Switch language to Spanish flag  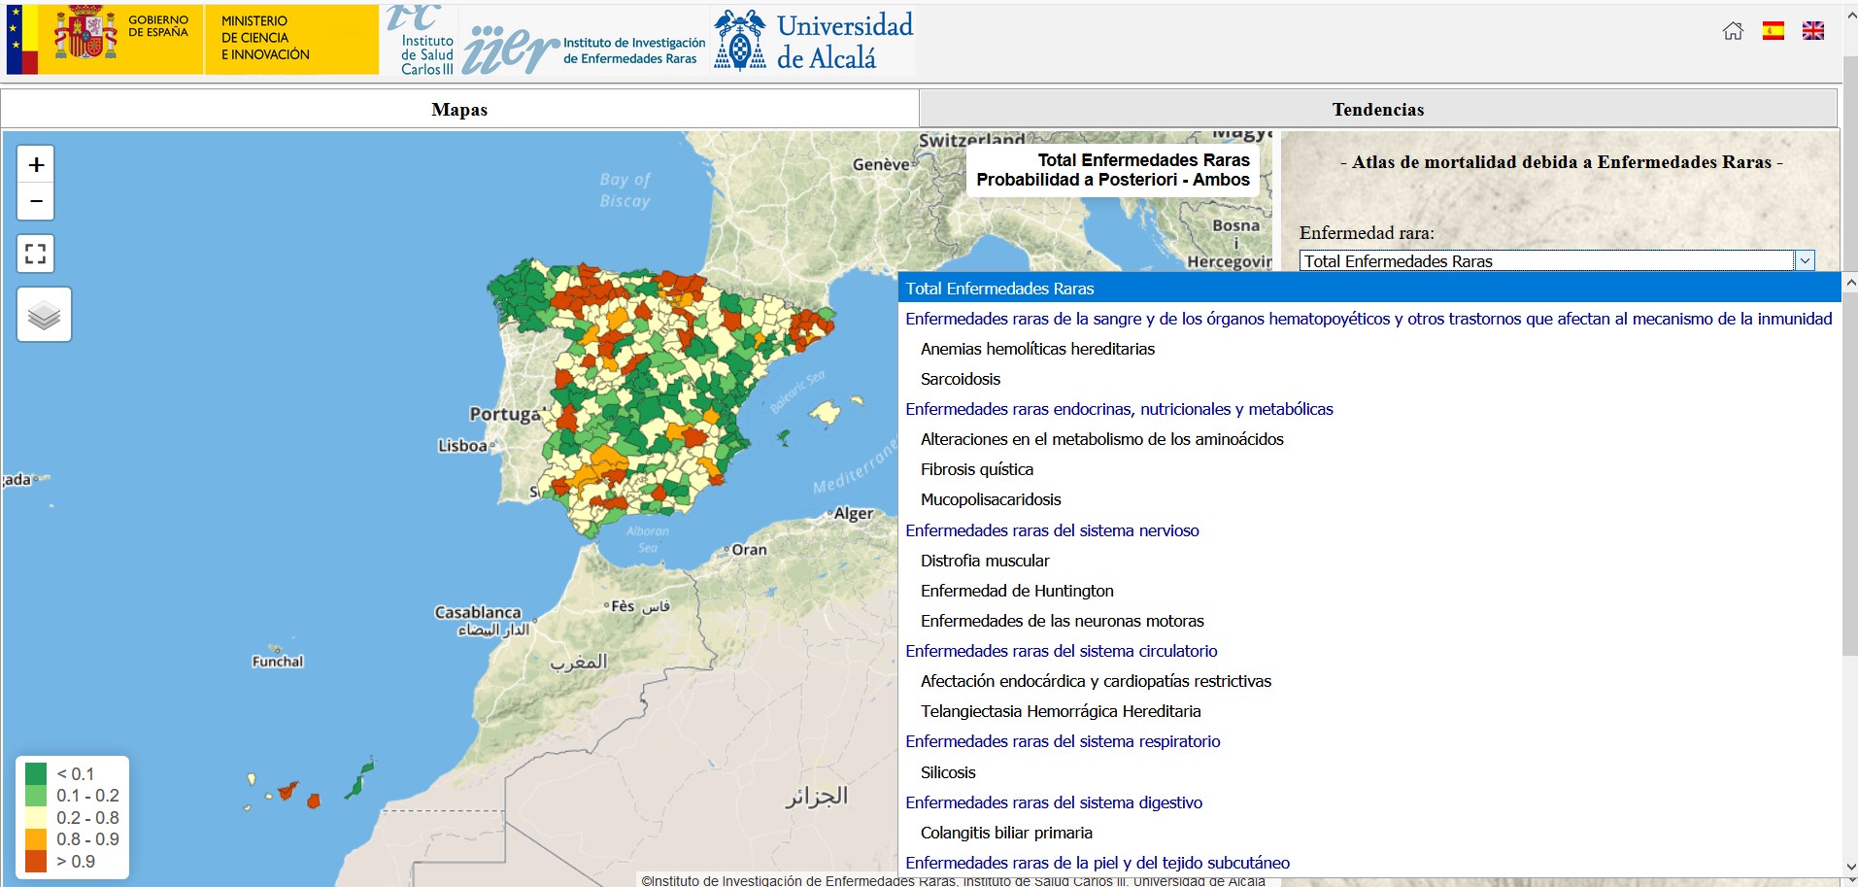click(x=1774, y=31)
